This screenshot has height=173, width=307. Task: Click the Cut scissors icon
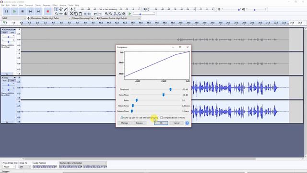click(71, 14)
